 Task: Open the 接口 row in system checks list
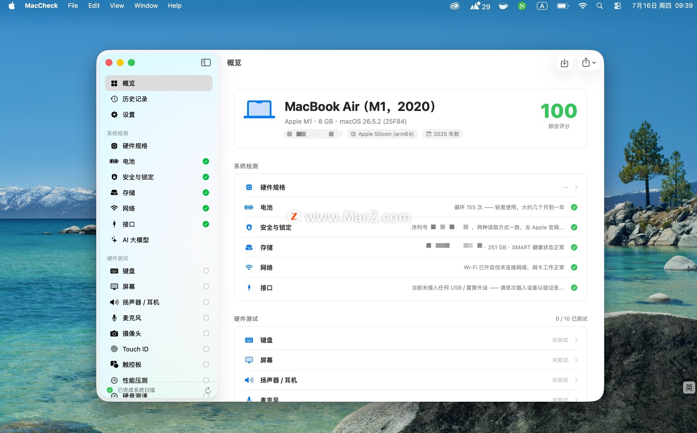pyautogui.click(x=411, y=288)
